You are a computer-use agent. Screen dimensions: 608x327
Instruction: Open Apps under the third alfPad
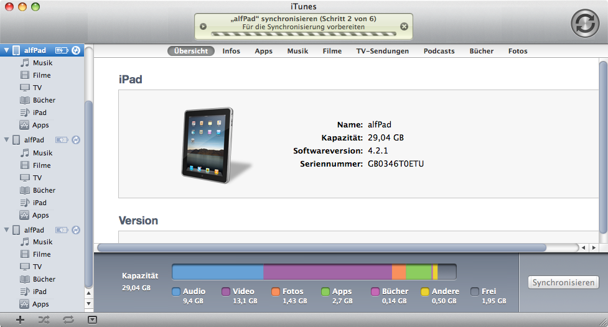click(34, 304)
